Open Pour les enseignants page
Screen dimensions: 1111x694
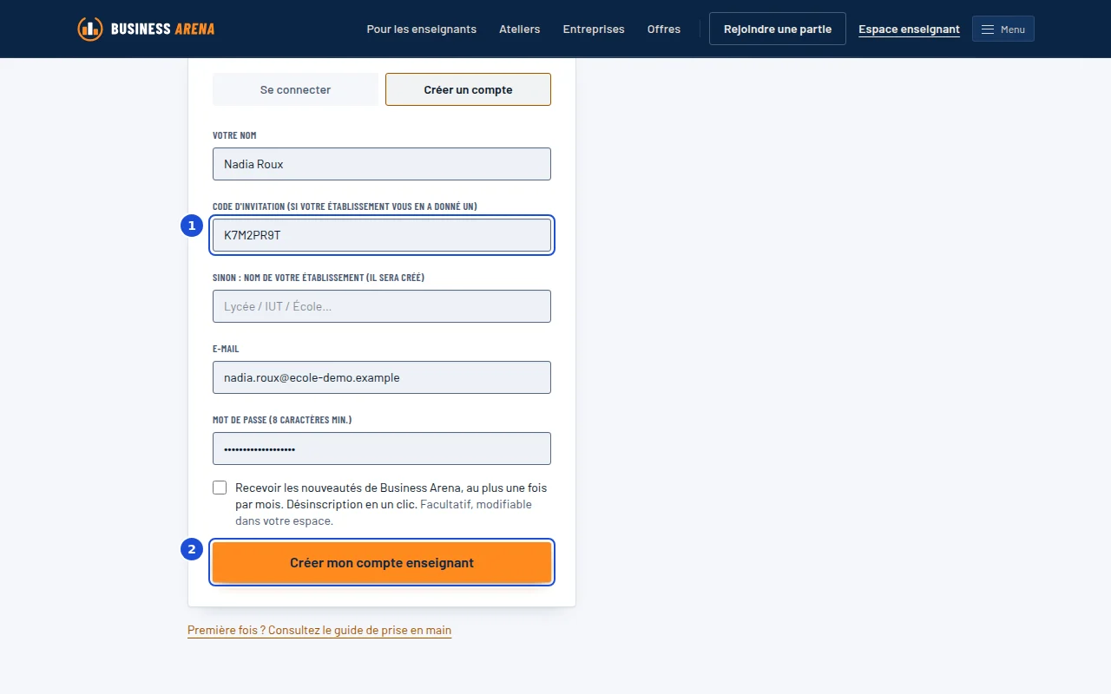[422, 29]
